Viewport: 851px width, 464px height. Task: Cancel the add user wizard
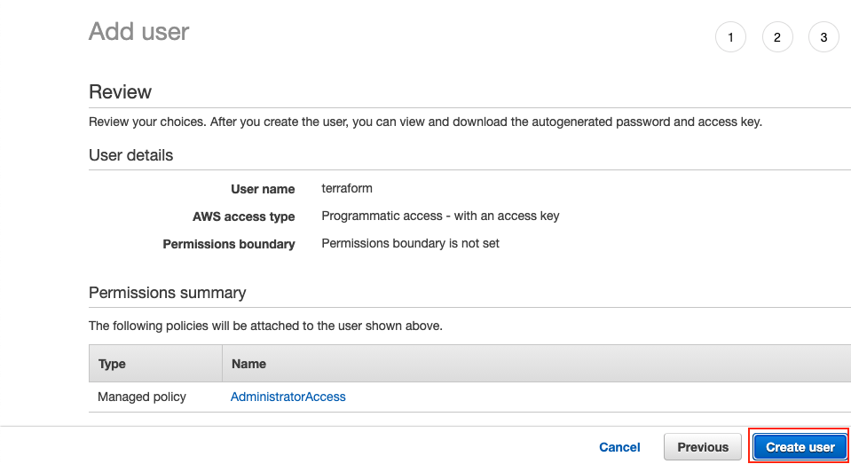(x=619, y=447)
